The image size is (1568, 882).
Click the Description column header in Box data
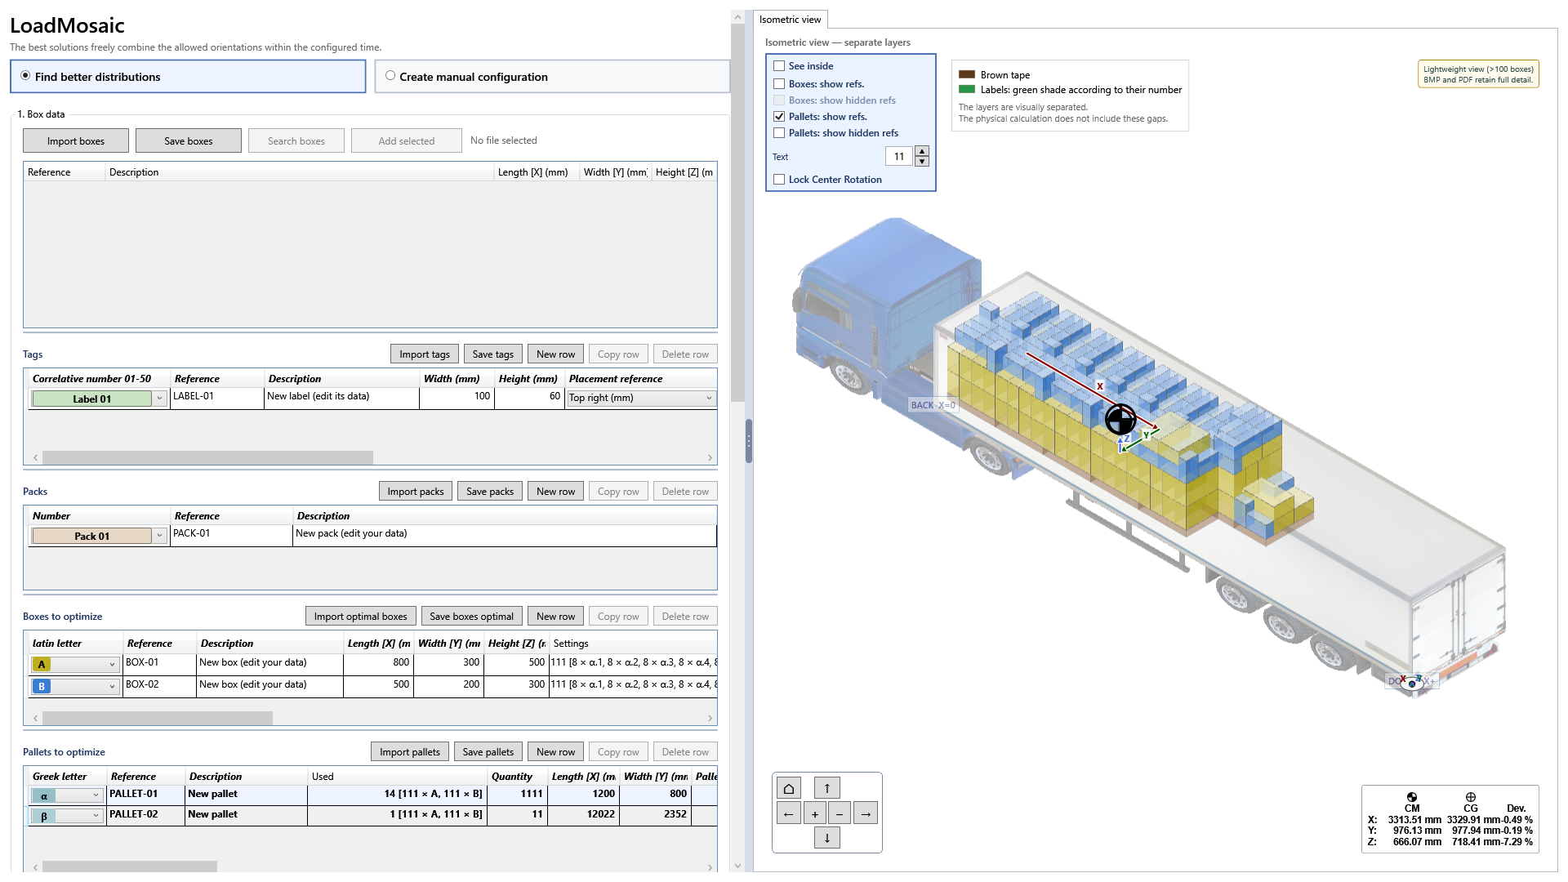[x=299, y=172]
